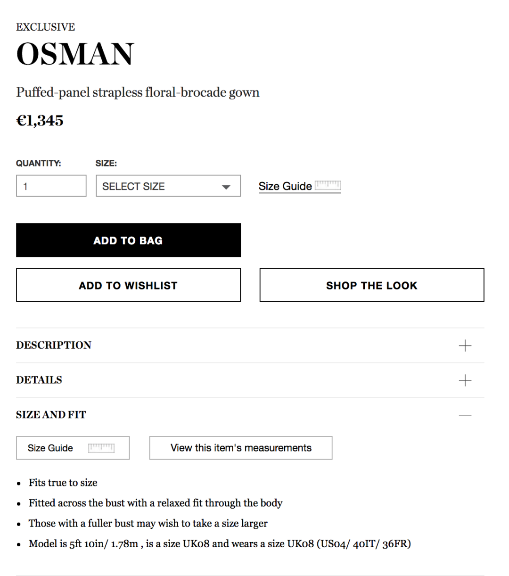Viewport: 509px width, 576px height.
Task: Click the arrow on the Select Size dropdown
Action: [x=226, y=187]
